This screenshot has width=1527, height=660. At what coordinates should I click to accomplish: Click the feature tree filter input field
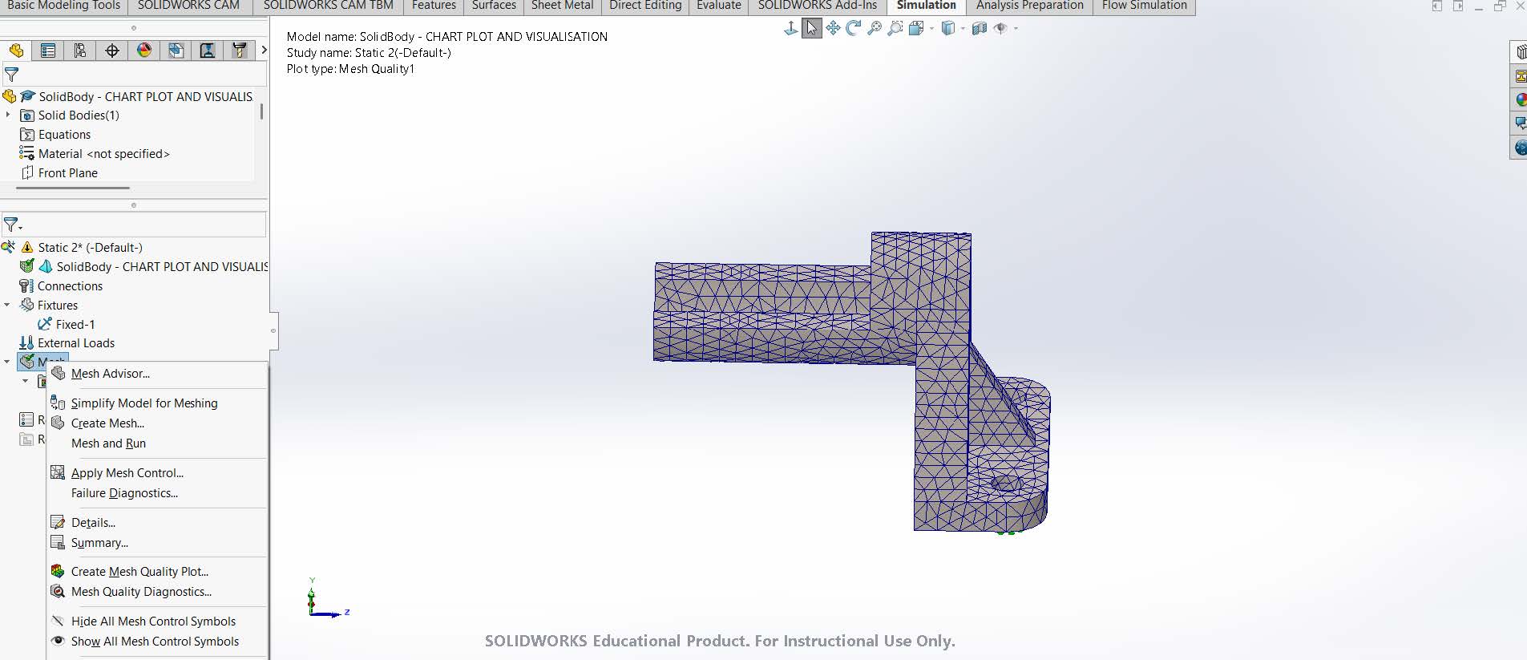pos(140,75)
